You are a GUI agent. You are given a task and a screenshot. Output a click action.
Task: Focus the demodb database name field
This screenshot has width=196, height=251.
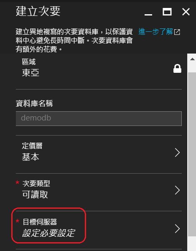pyautogui.click(x=99, y=118)
